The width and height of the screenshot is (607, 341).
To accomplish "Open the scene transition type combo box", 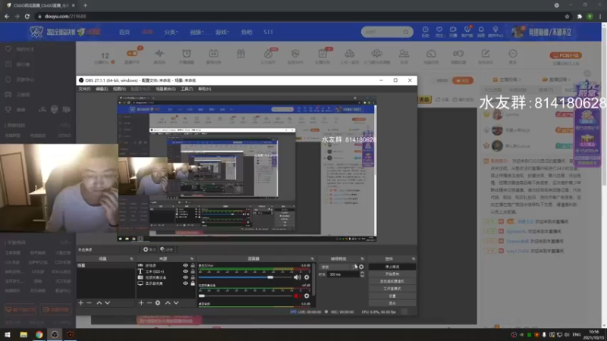I will pos(338,267).
